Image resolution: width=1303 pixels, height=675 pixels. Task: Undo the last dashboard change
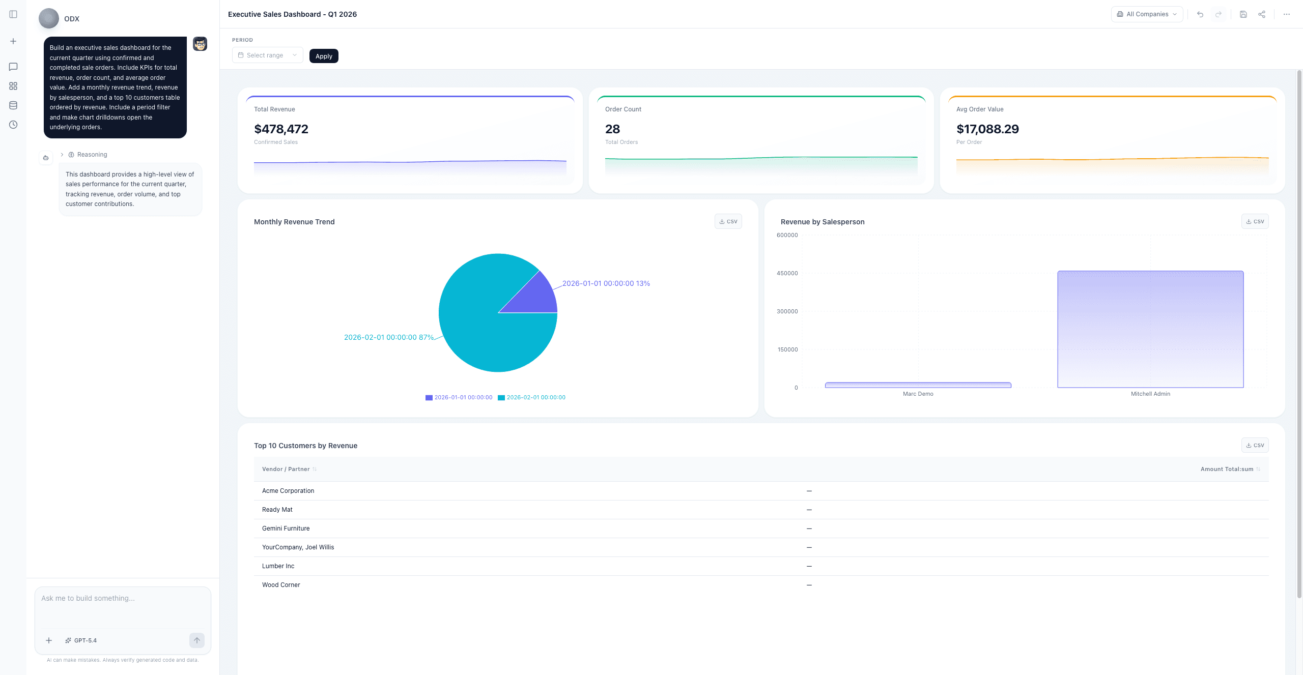1200,14
